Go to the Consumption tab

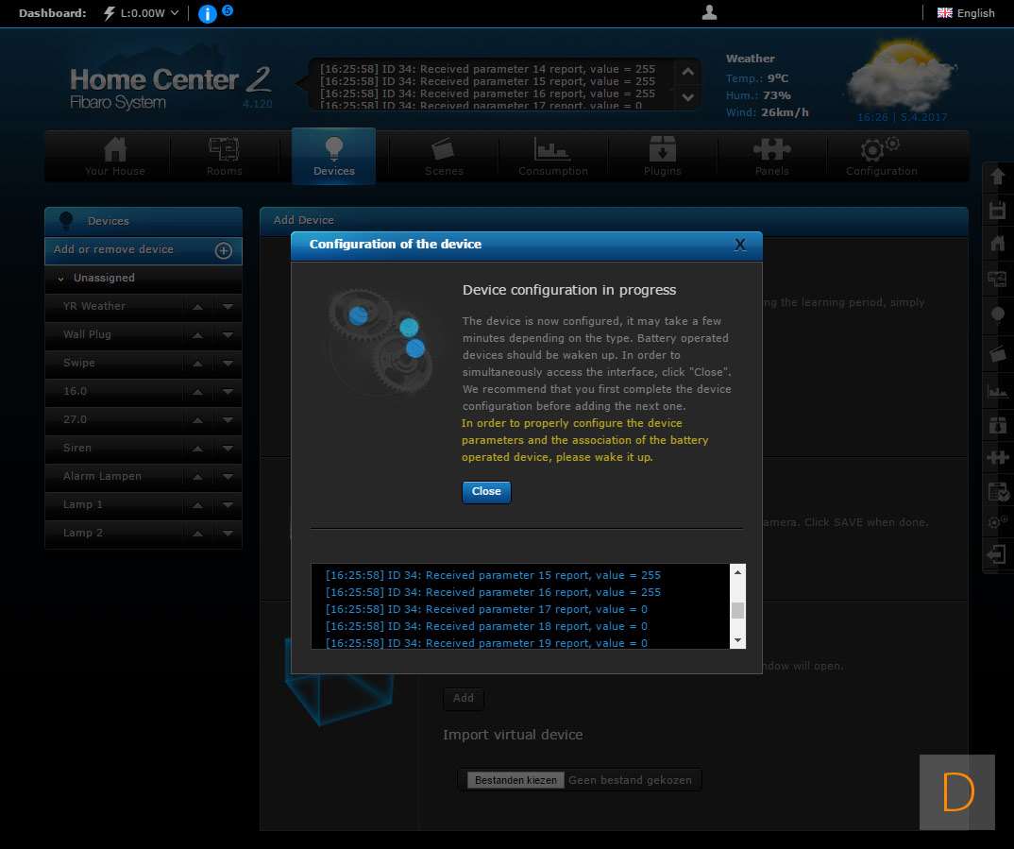[553, 156]
